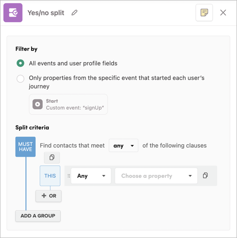The width and height of the screenshot is (237, 238).
Task: Open the 'Any' dropdown in the clause row
Action: tap(91, 176)
